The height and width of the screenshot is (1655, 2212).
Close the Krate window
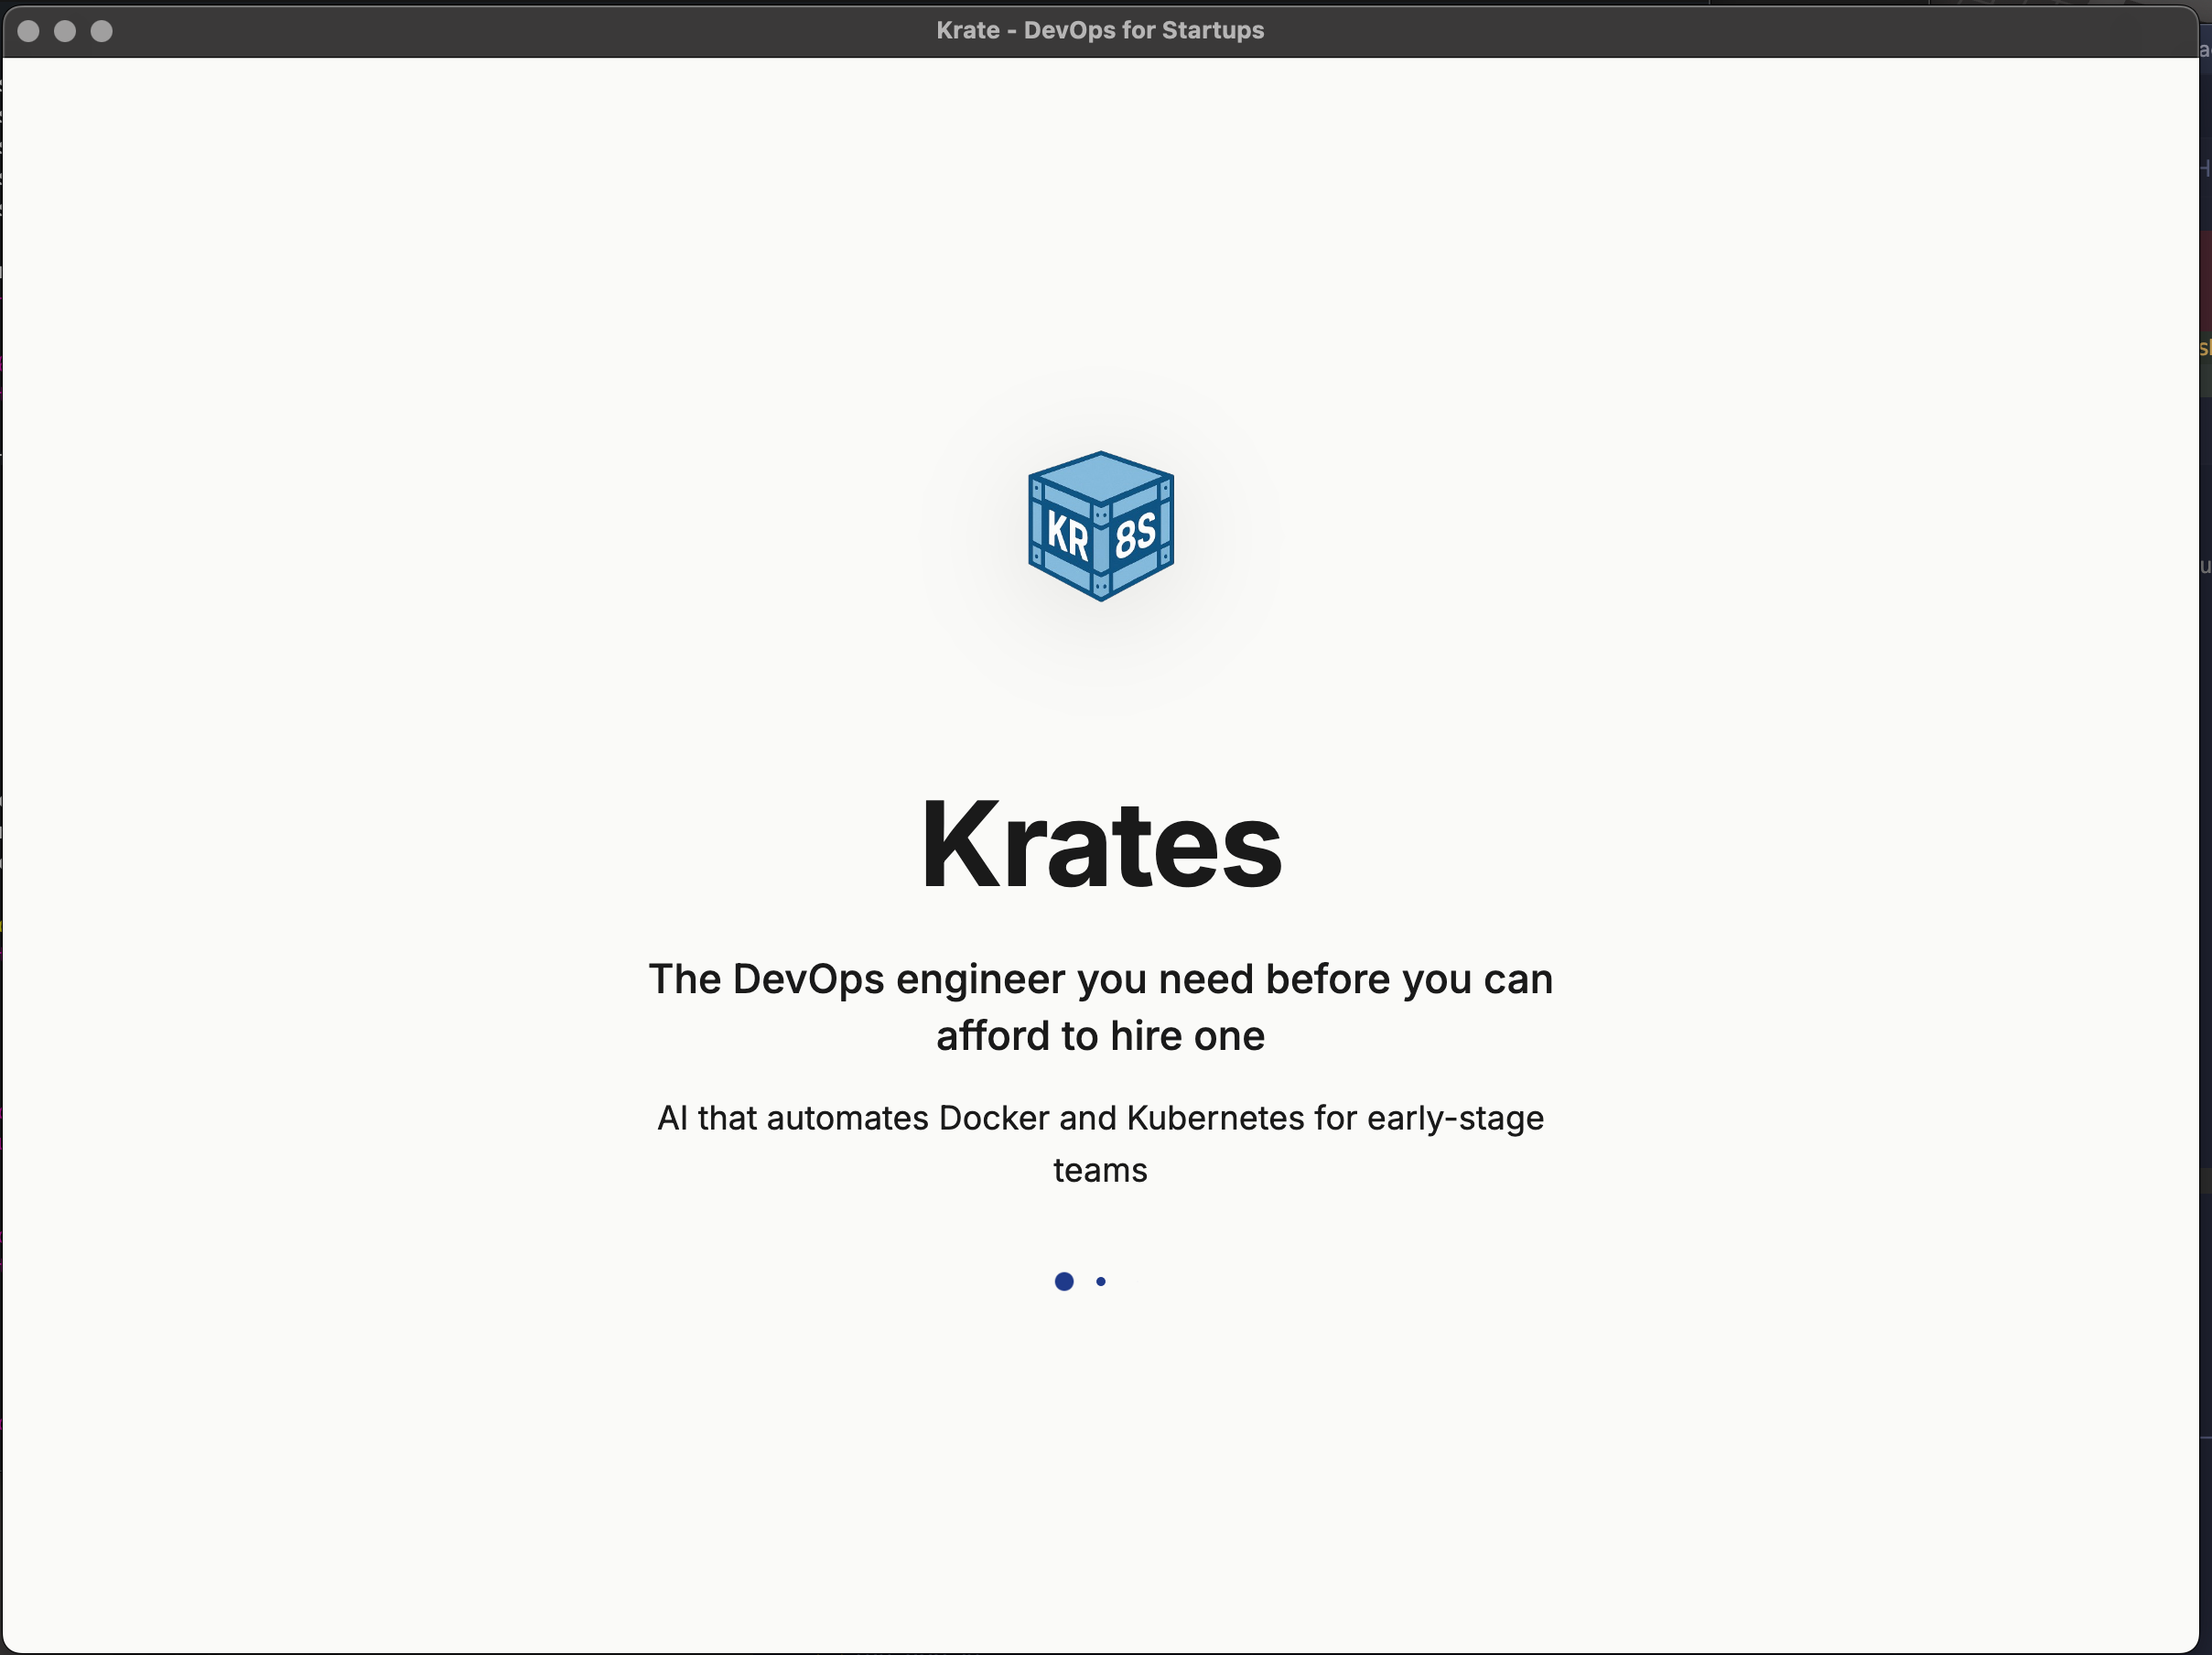click(x=28, y=31)
